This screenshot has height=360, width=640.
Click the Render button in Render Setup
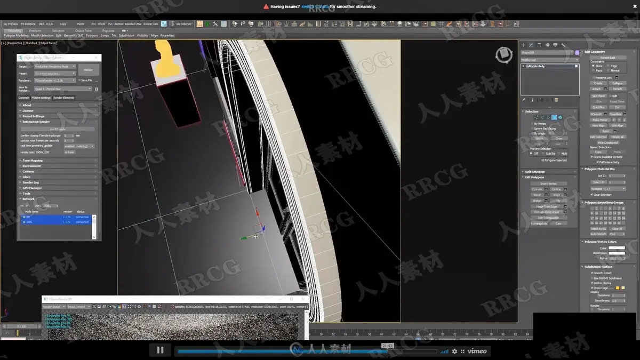pyautogui.click(x=89, y=70)
